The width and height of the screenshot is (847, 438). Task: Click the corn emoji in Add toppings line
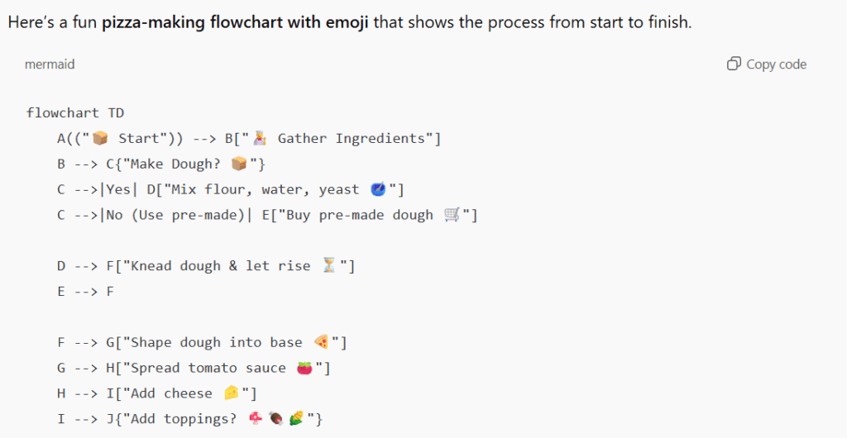coord(295,419)
